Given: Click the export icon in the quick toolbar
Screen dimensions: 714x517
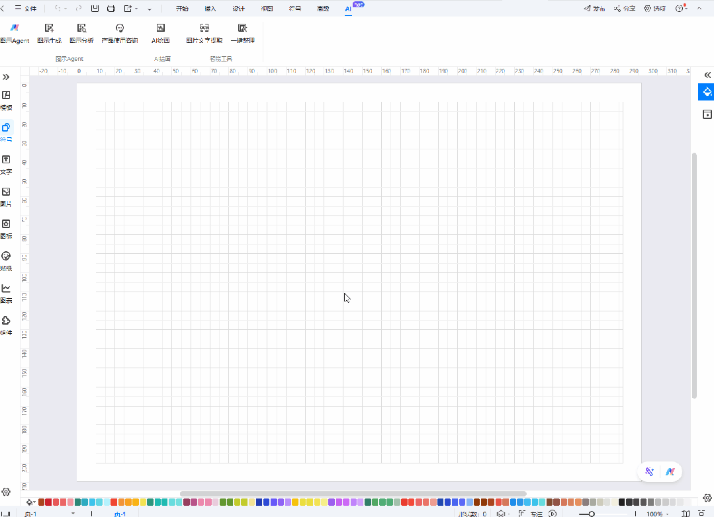Looking at the screenshot, I should [128, 8].
